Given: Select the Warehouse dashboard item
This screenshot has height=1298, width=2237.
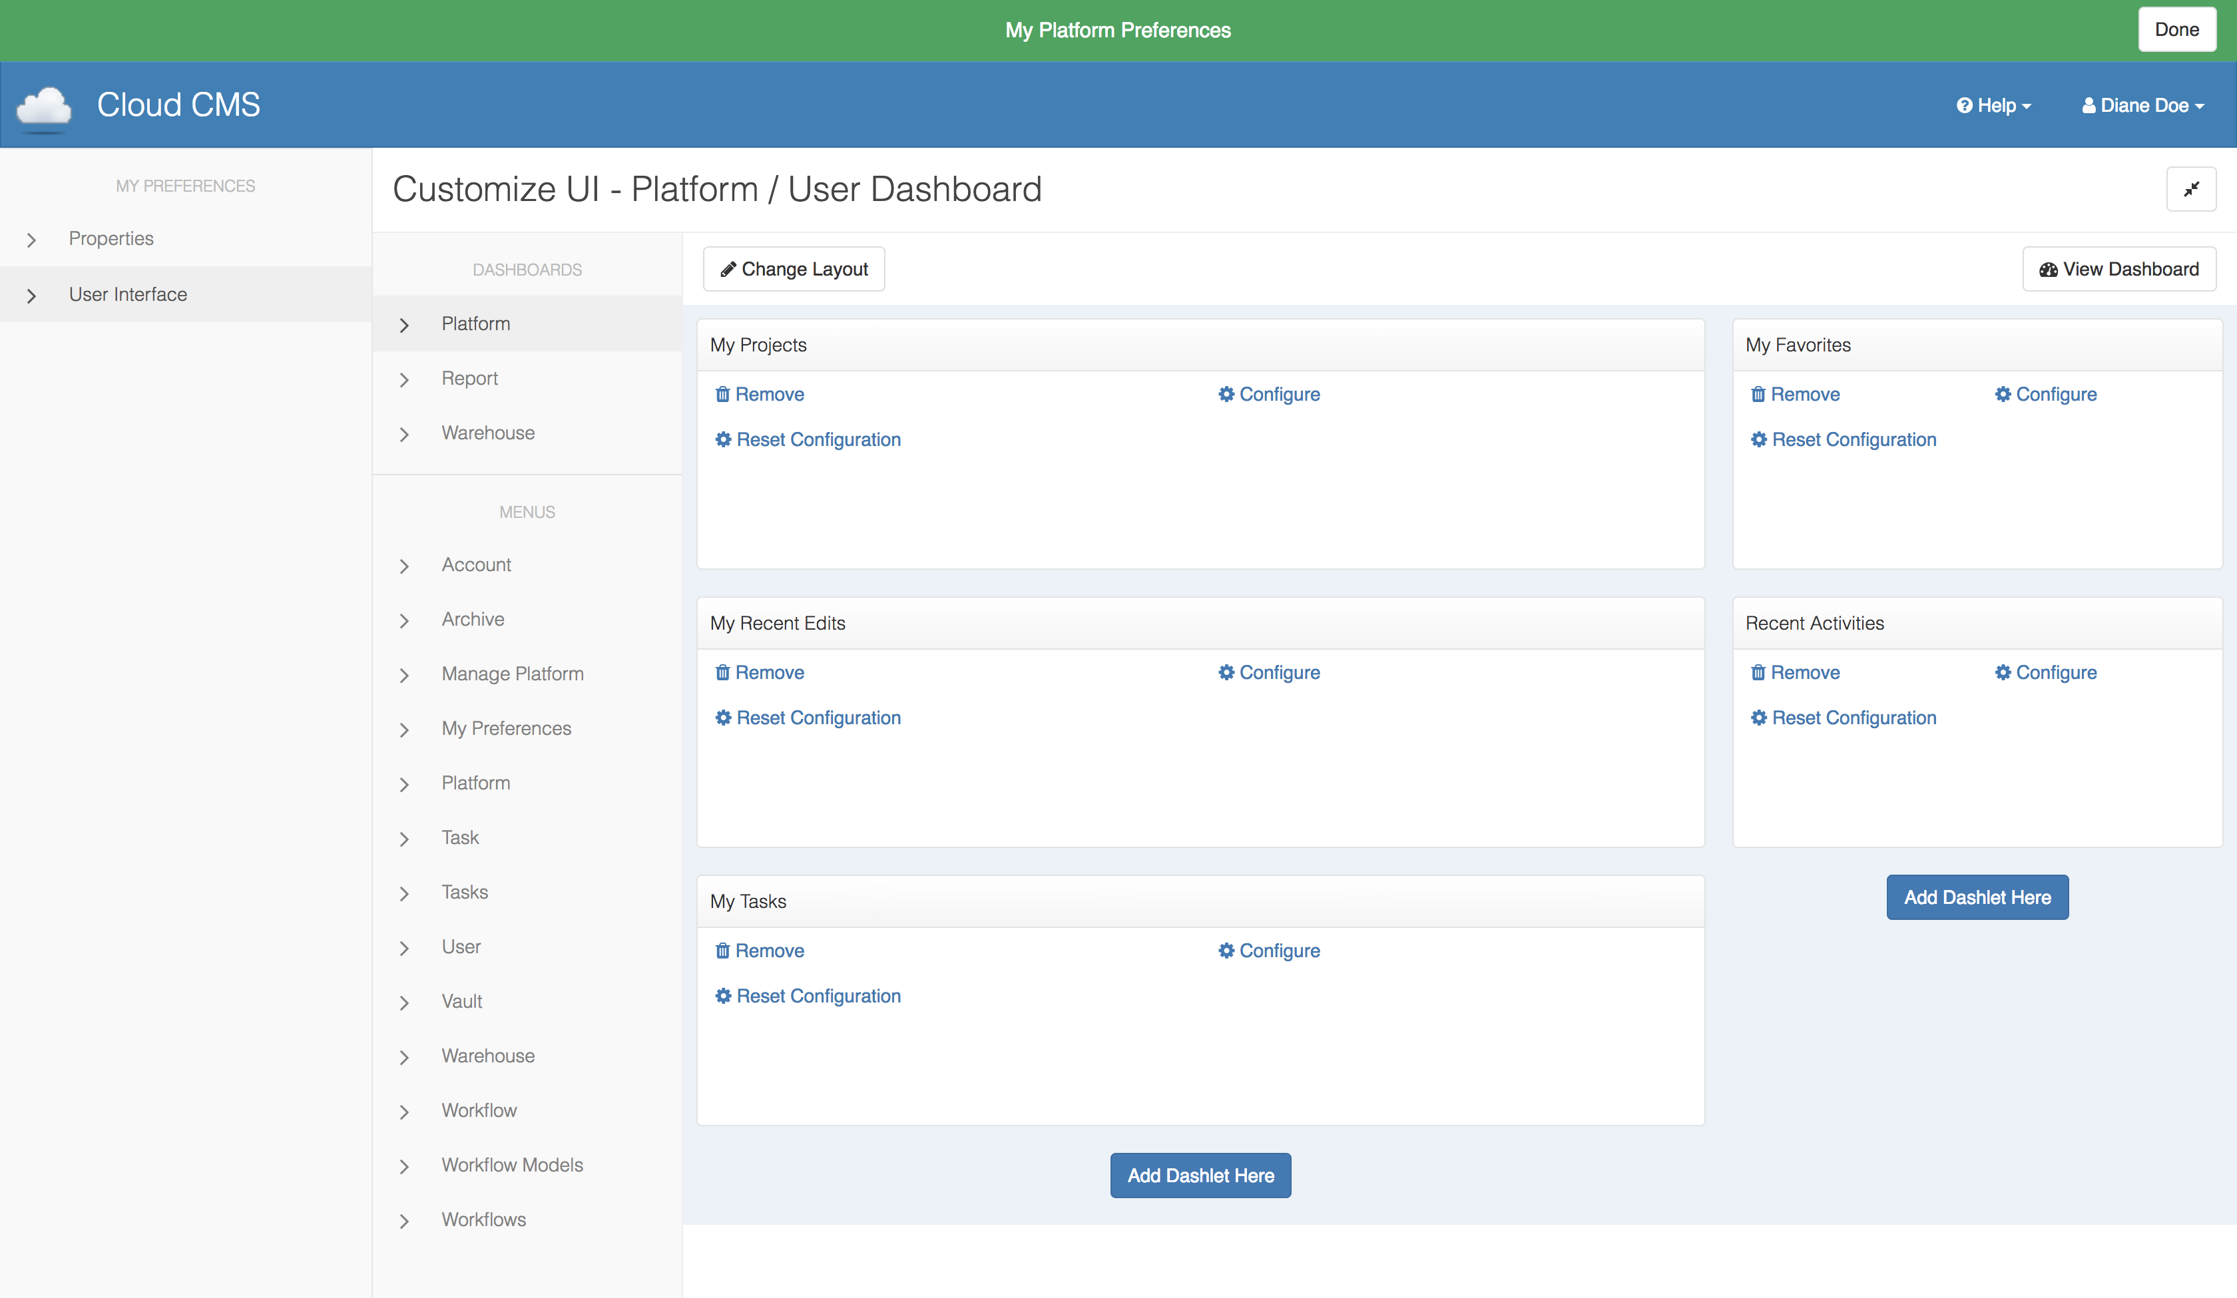Looking at the screenshot, I should click(x=487, y=433).
